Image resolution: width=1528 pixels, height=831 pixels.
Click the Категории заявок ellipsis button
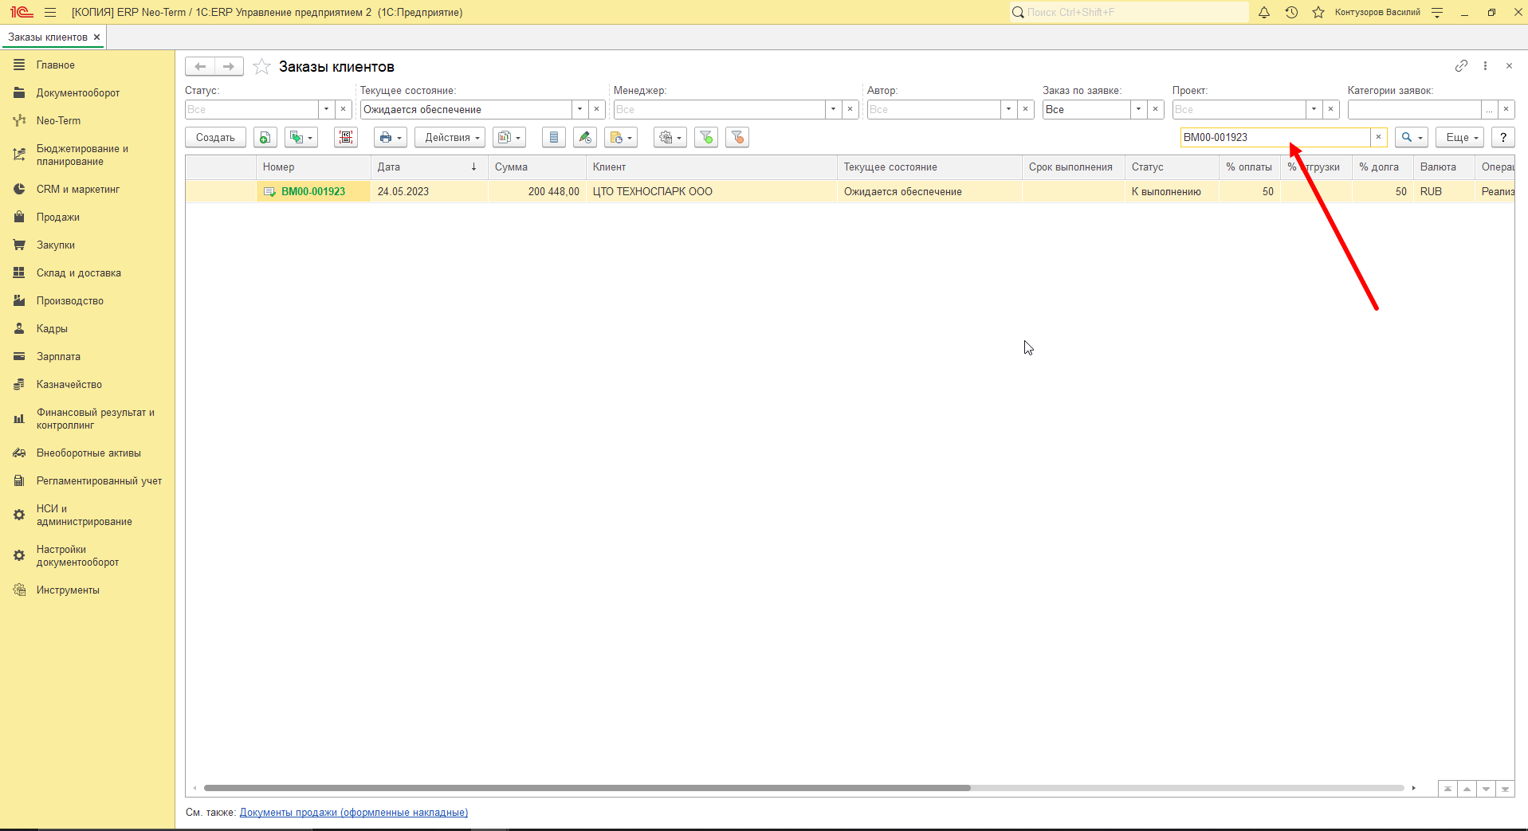(1489, 109)
